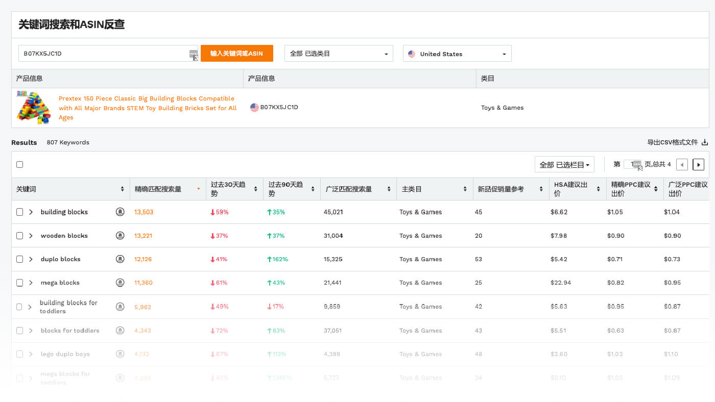Open the United States marketplace dropdown
715x402 pixels.
click(457, 54)
